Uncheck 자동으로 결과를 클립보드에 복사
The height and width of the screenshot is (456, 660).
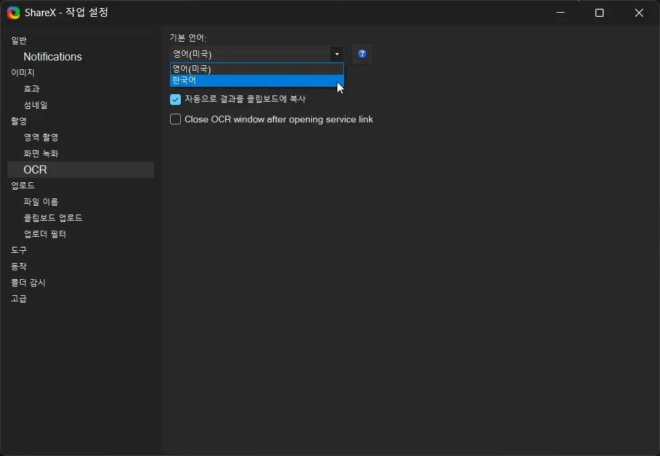[175, 100]
